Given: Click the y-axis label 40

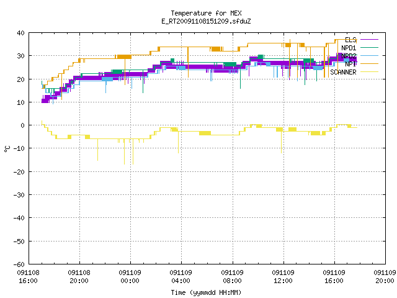Looking at the screenshot, I should (x=20, y=33).
